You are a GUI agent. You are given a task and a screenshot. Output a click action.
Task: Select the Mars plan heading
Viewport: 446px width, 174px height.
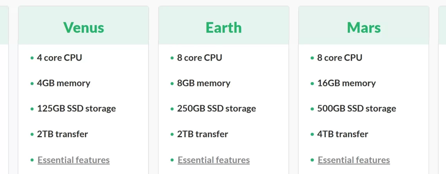(364, 28)
